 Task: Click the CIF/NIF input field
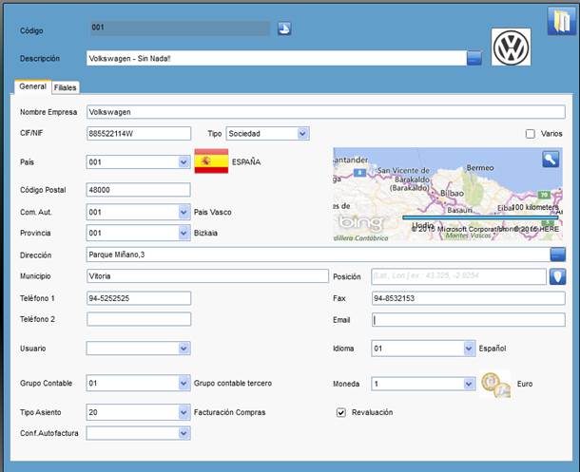[139, 134]
